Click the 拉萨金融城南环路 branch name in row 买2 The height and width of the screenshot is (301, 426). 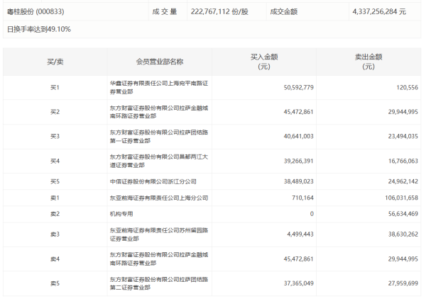click(159, 112)
